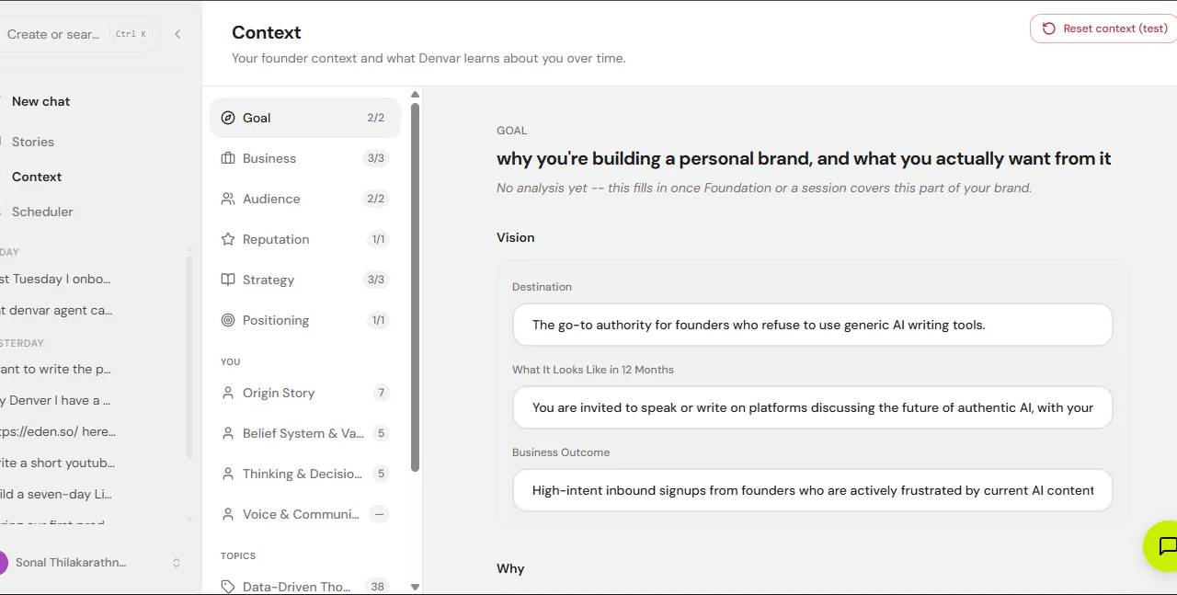Click the tag icon beside Data-Driven topic
Screen dimensions: 1177x595
tap(228, 587)
